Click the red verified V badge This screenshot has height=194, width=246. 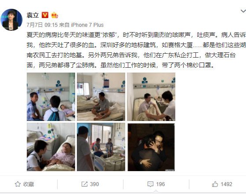45,15
